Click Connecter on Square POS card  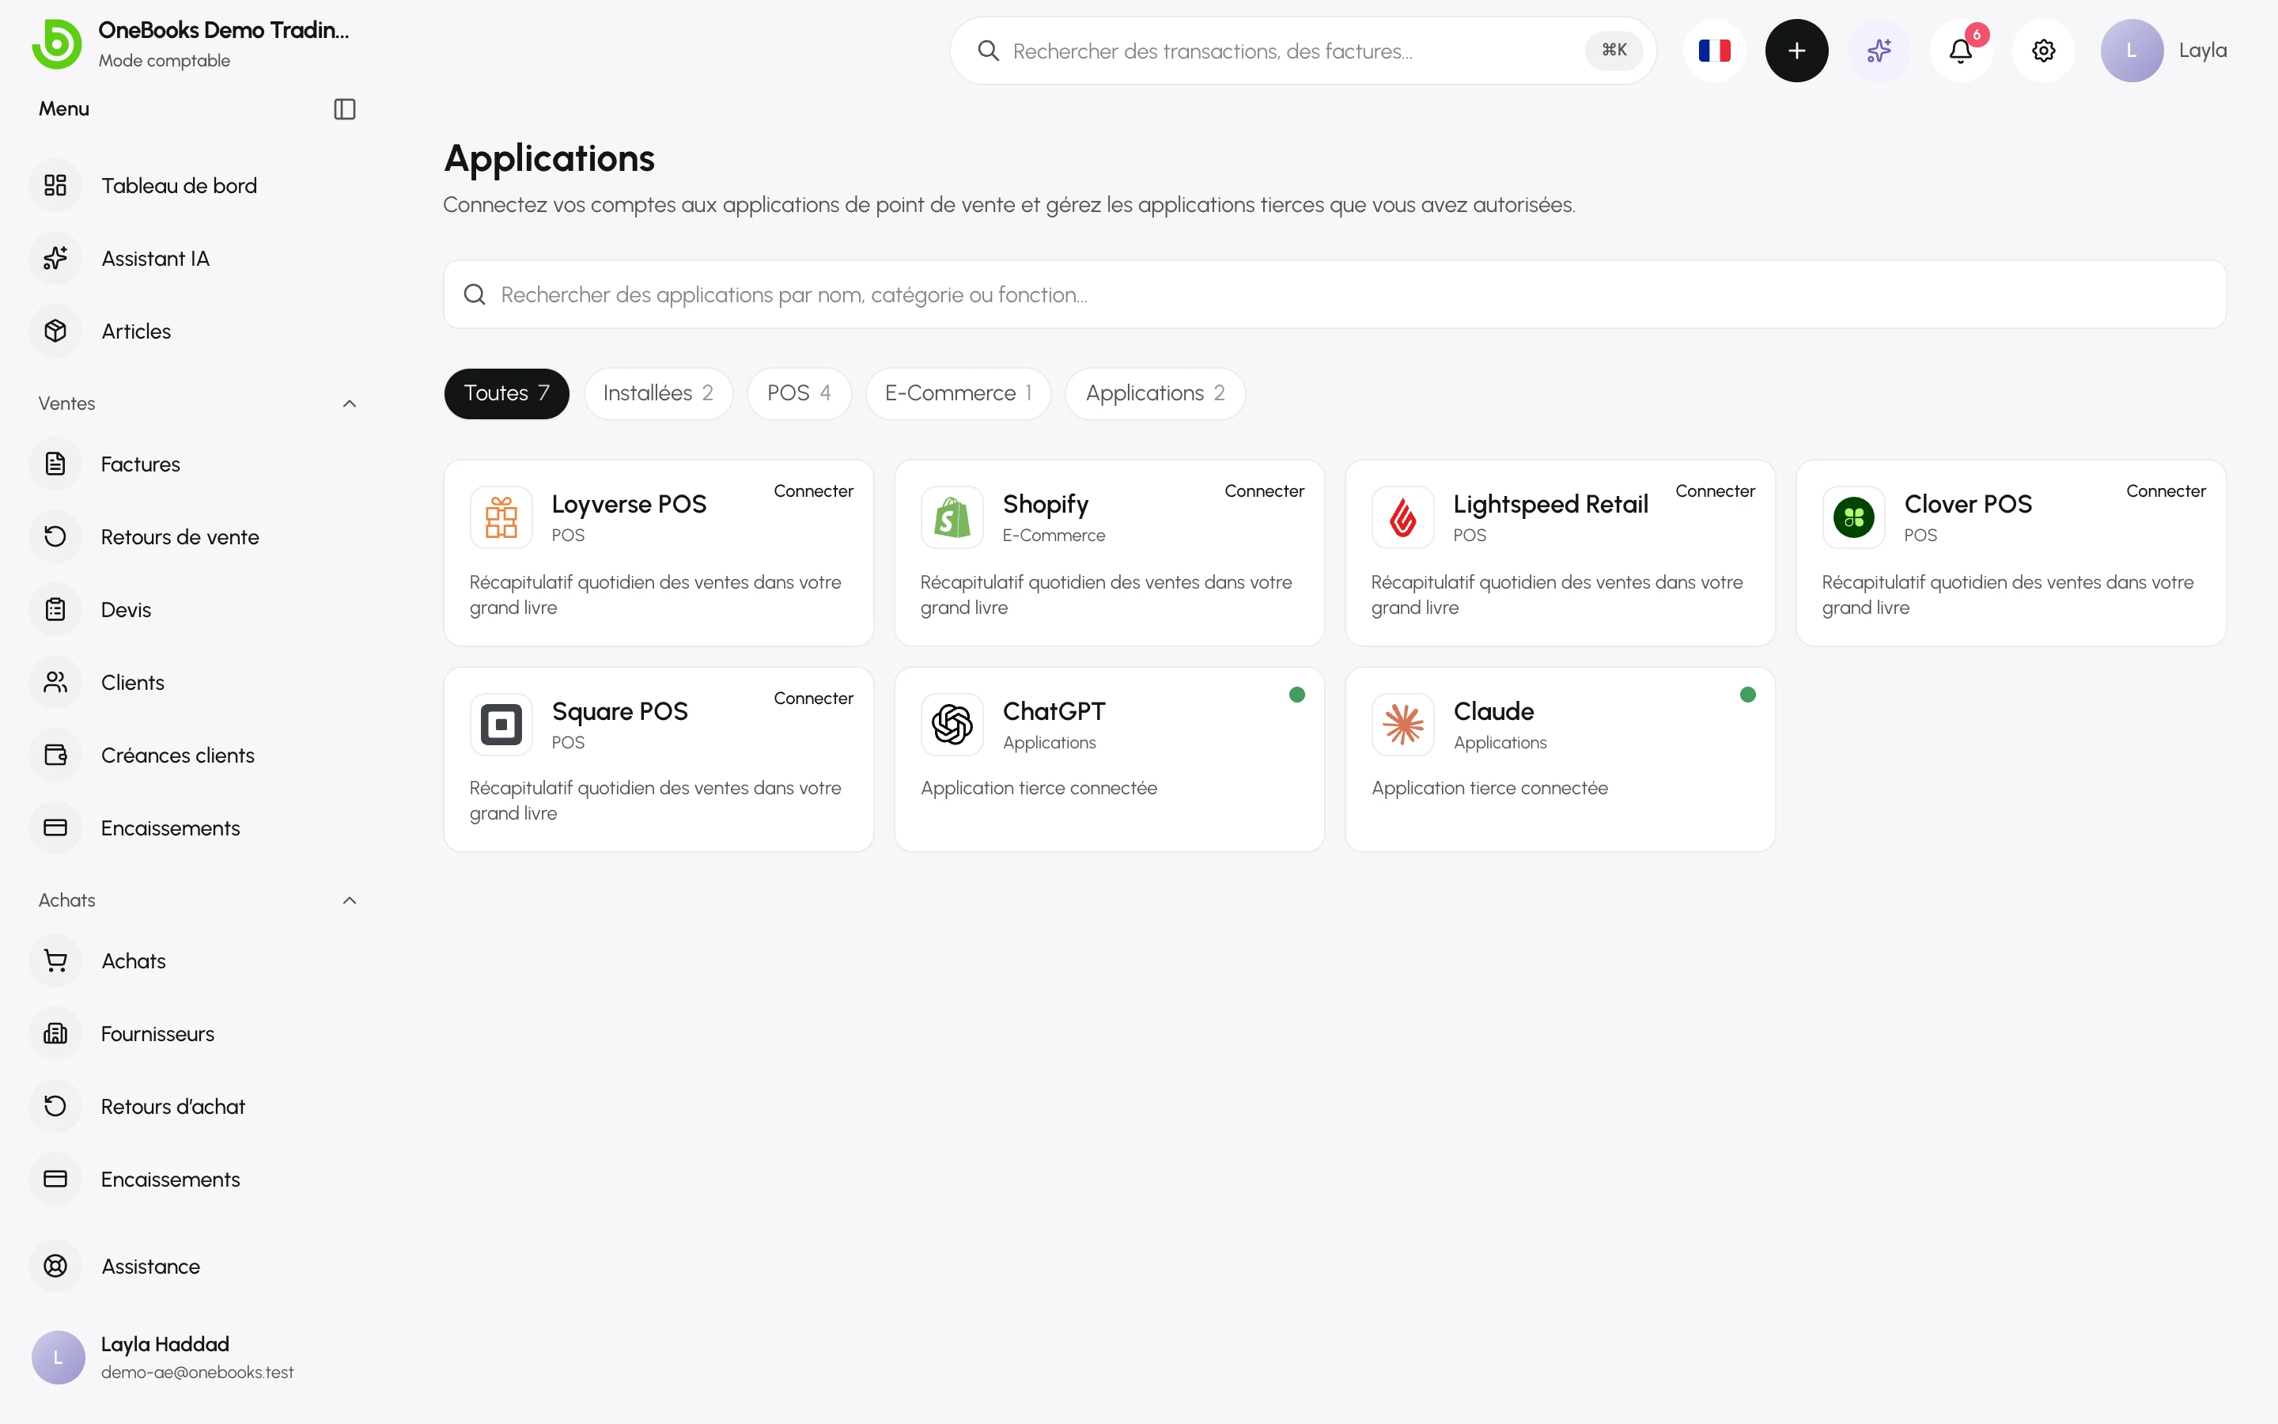(x=813, y=698)
